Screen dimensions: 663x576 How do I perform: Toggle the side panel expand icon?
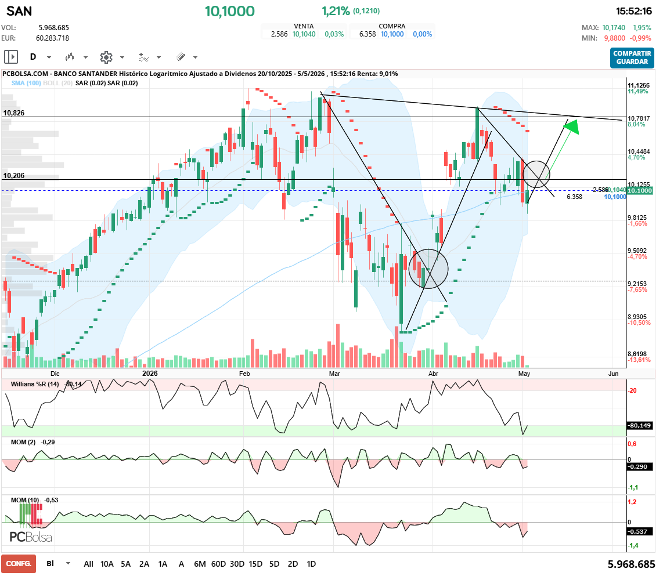(11, 57)
